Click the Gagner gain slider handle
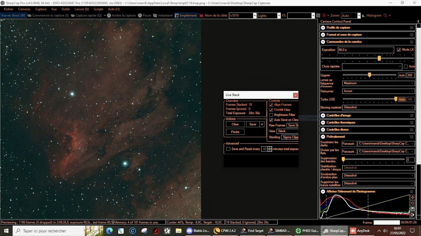Image resolution: width=421 pixels, height=236 pixels. click(370, 75)
